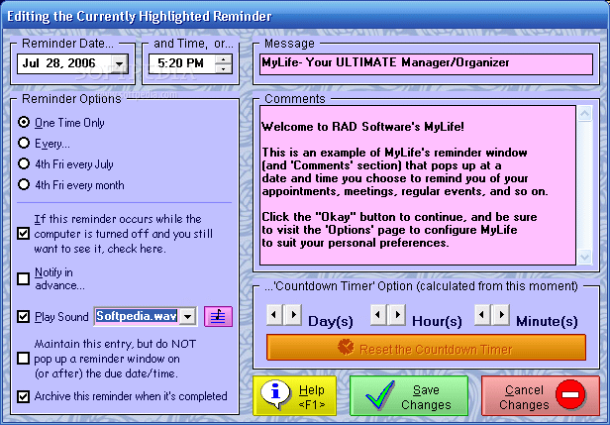The width and height of the screenshot is (610, 425).
Task: Check do NOT pop up reminder window
Action: 24,358
